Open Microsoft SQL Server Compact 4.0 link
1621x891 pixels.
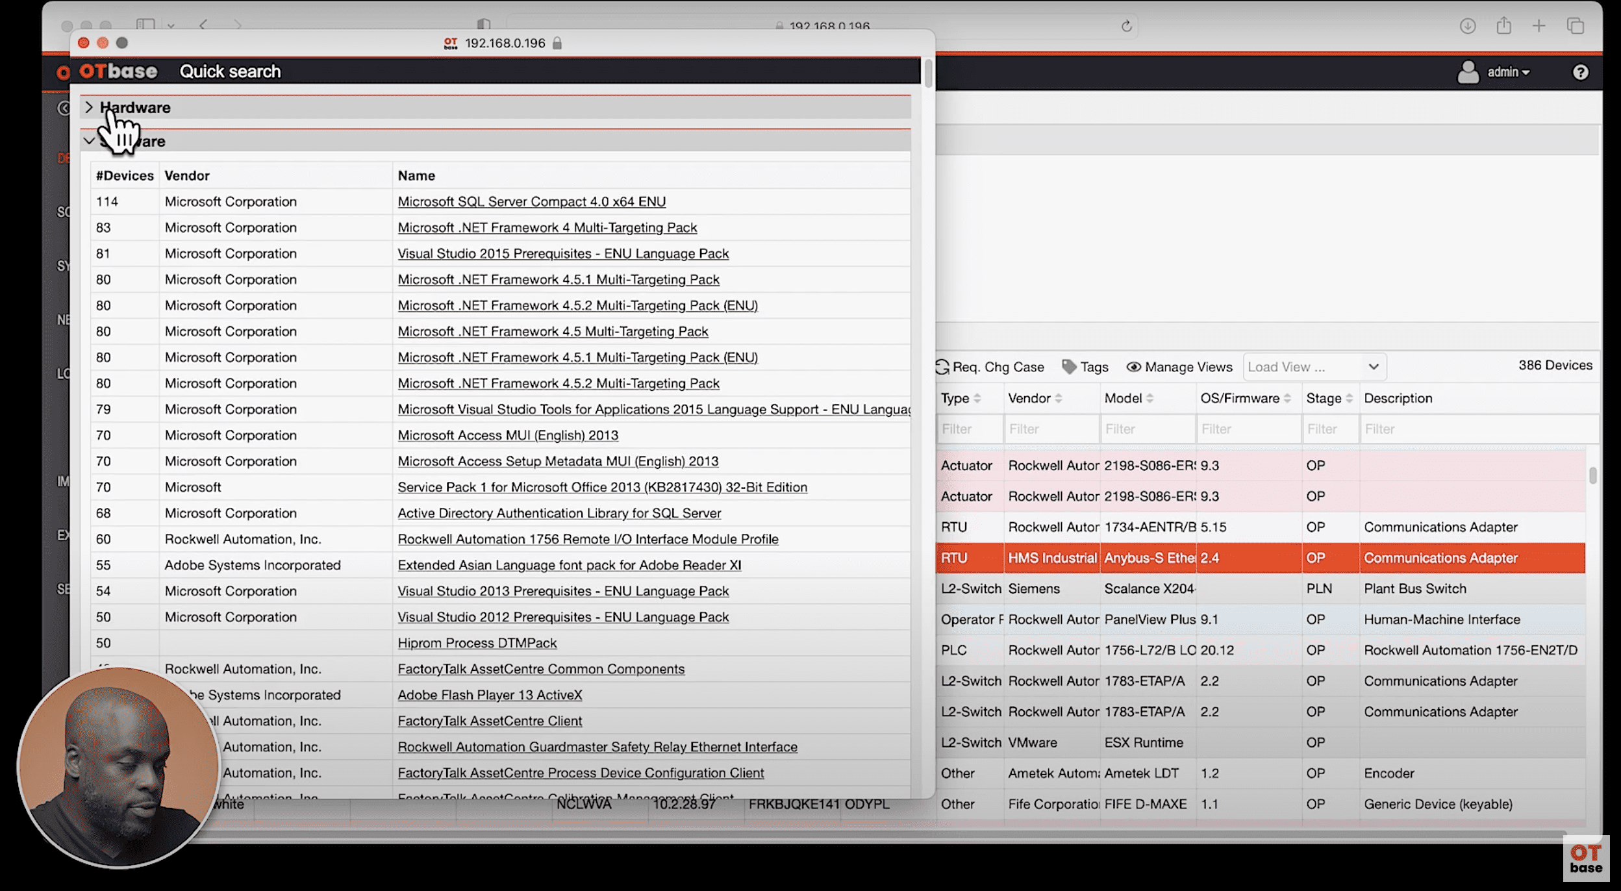pos(531,201)
